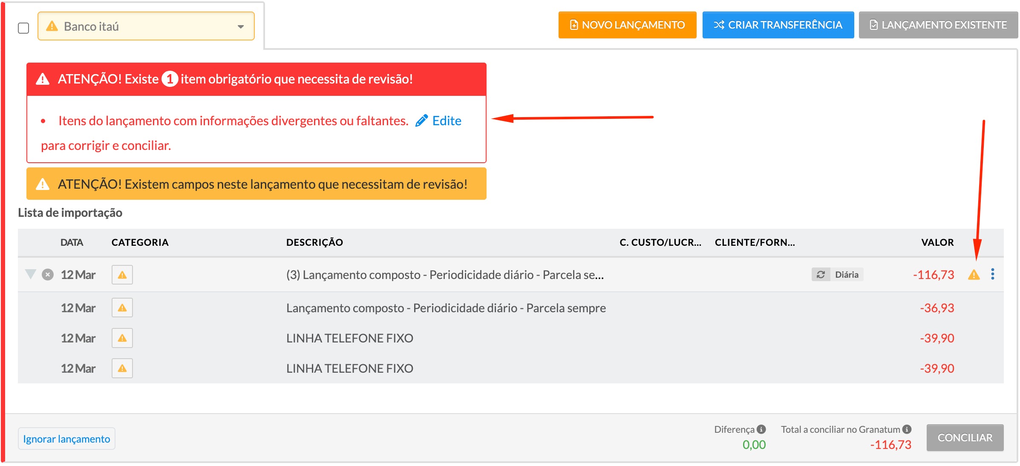The width and height of the screenshot is (1020, 466).
Task: Click the category warning icon on the -36,93 row
Action: (x=122, y=308)
